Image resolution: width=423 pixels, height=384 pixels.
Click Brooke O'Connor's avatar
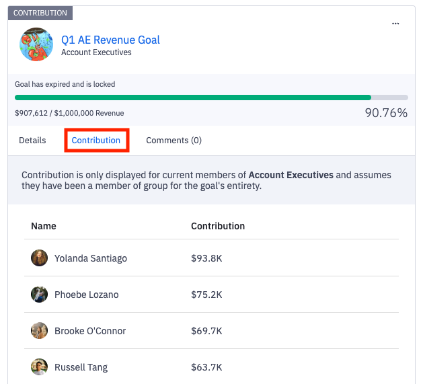40,330
